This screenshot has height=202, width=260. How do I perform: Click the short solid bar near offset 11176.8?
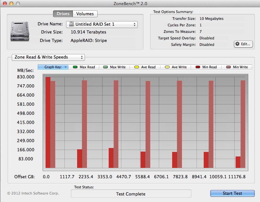pyautogui.click(x=238, y=162)
